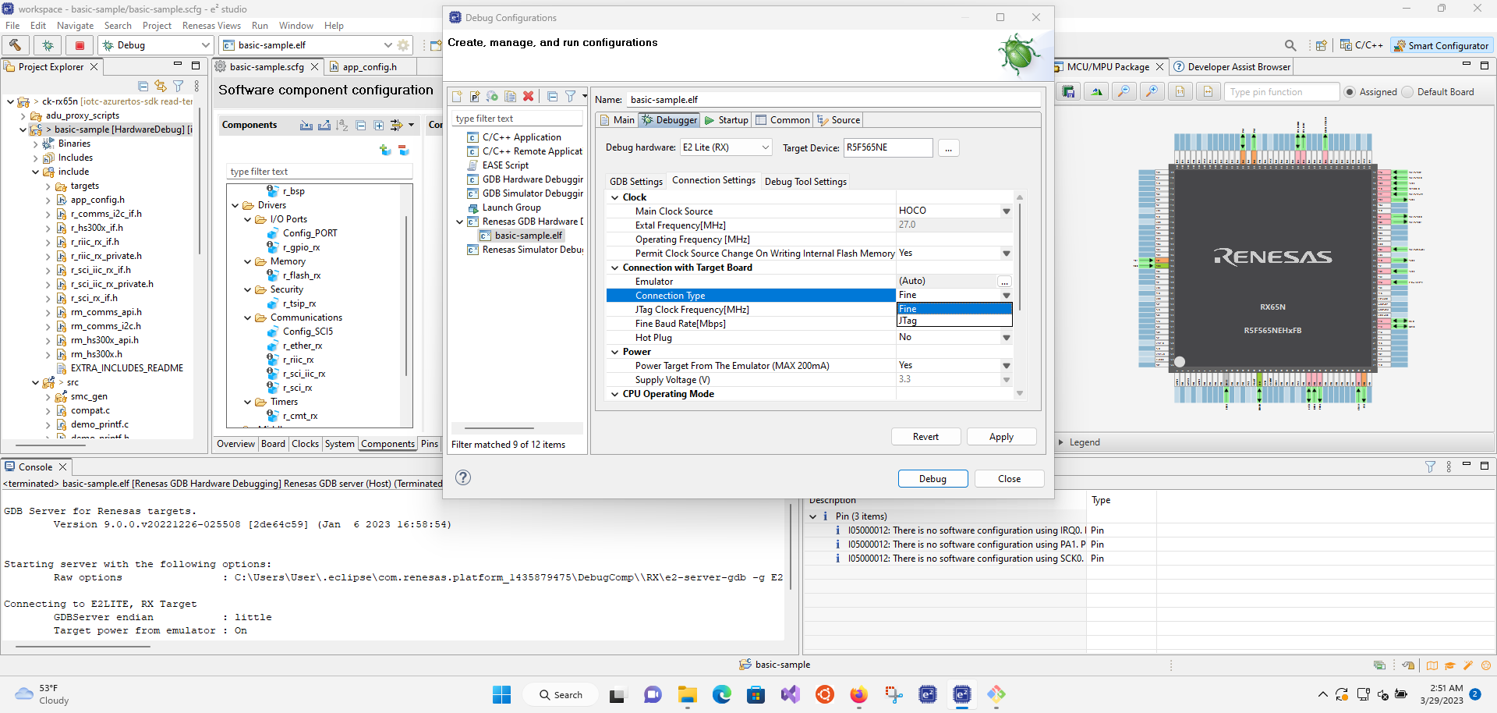Collapse the Drivers node in Components tree
The height and width of the screenshot is (713, 1497).
point(235,206)
